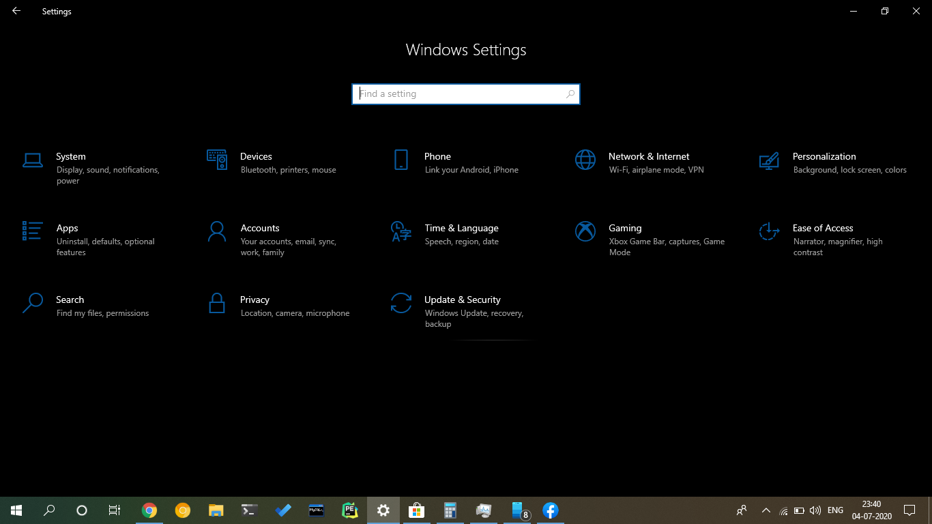Open Facebook from the taskbar
The image size is (932, 524).
click(x=551, y=510)
